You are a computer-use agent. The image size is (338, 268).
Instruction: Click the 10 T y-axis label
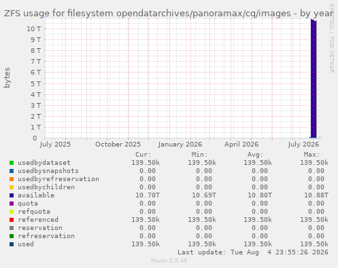pos(34,28)
